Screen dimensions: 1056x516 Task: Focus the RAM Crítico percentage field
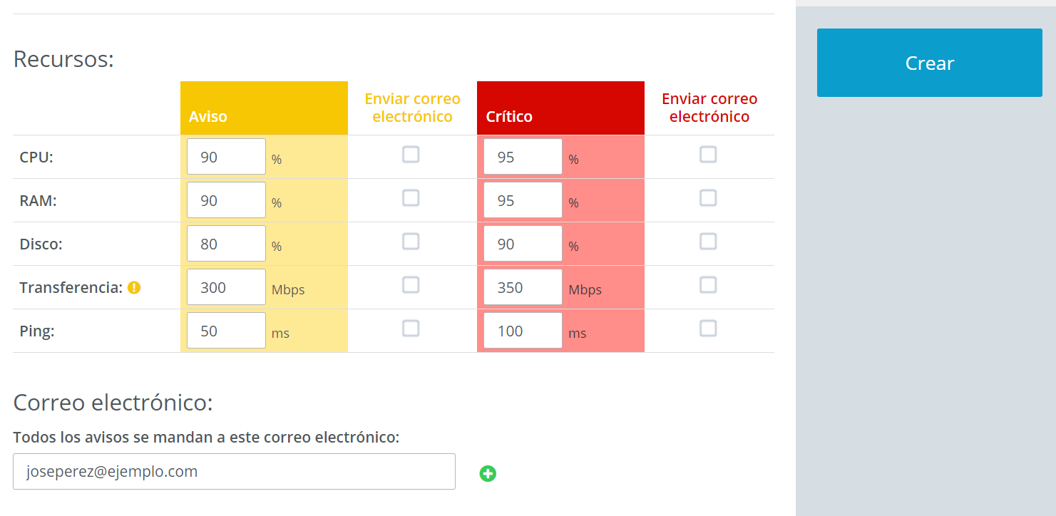[523, 200]
